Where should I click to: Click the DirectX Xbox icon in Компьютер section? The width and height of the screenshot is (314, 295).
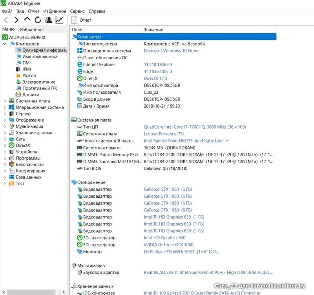click(x=80, y=78)
